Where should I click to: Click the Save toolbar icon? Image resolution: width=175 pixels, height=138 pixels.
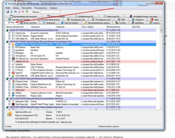click(x=8, y=12)
